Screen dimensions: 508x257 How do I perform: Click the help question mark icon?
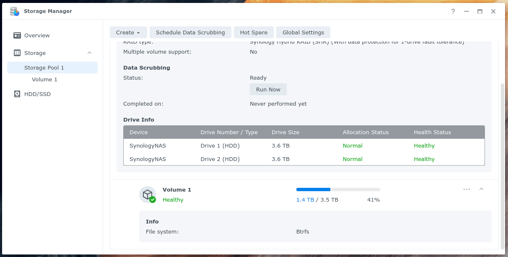click(453, 11)
